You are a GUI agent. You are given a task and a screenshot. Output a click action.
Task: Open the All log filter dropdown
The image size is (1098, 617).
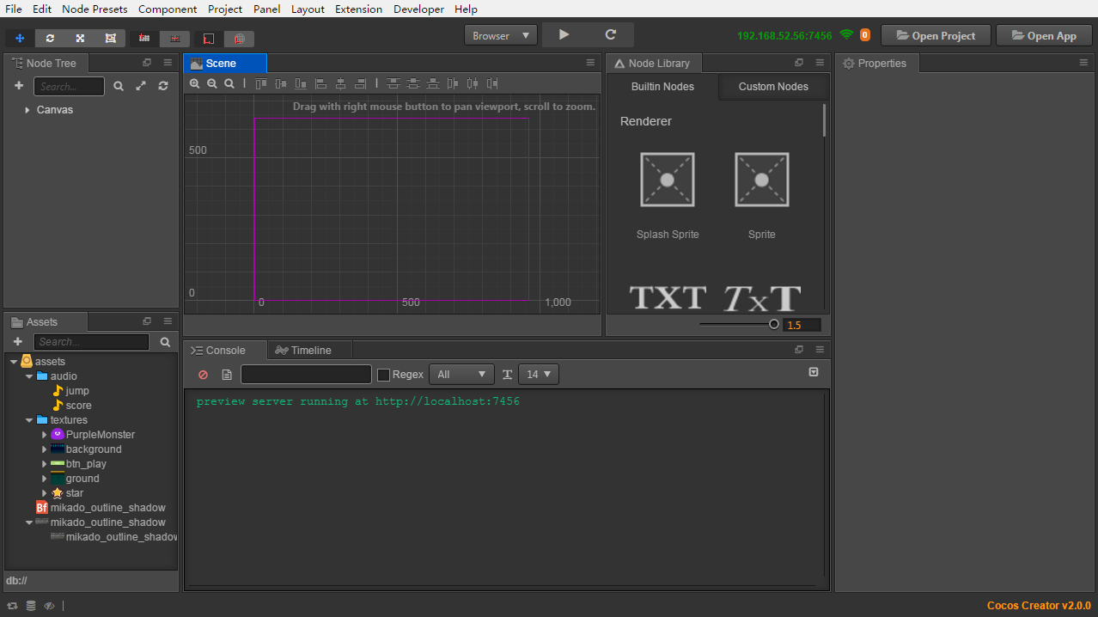click(x=461, y=375)
